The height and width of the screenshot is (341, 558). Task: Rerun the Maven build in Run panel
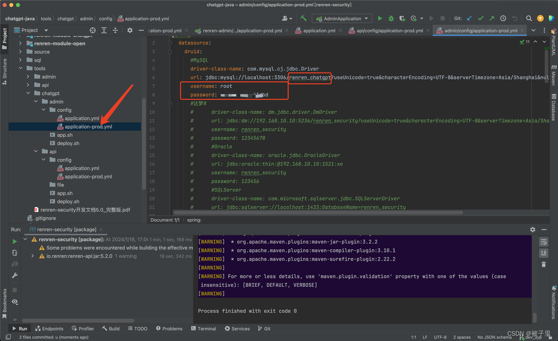15,241
